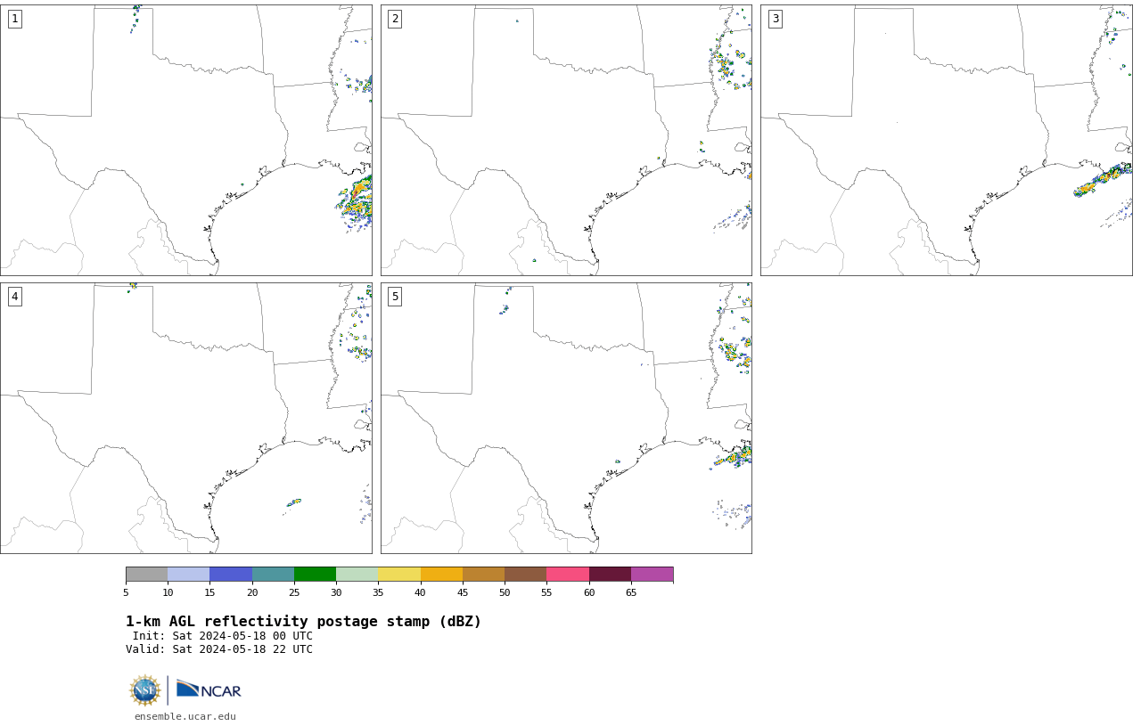The height and width of the screenshot is (726, 1141).
Task: Click the tan-brown 45-50 dBZ swatch
Action: pyautogui.click(x=483, y=574)
